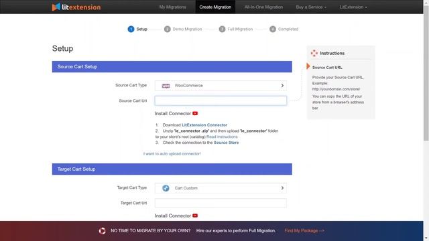Open the All-In-One Migration tab

point(263,7)
